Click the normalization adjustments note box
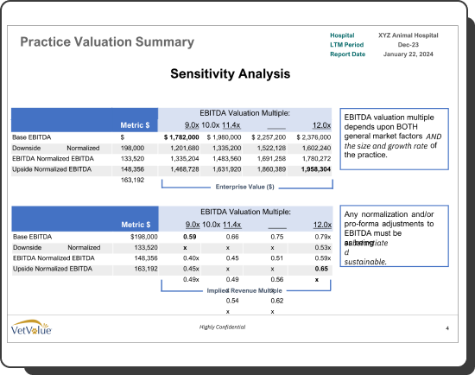Screen dimensions: 475x375 (394, 236)
